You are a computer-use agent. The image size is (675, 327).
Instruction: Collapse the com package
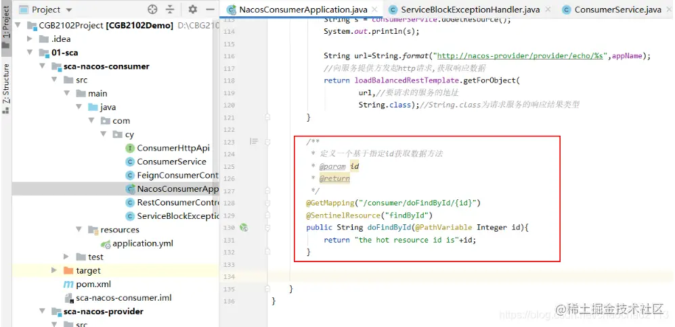[91, 121]
